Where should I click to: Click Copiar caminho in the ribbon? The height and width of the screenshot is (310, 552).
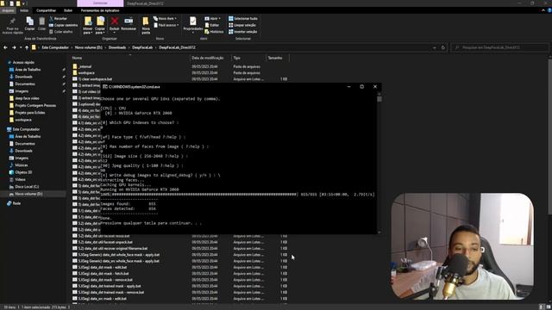click(x=63, y=25)
